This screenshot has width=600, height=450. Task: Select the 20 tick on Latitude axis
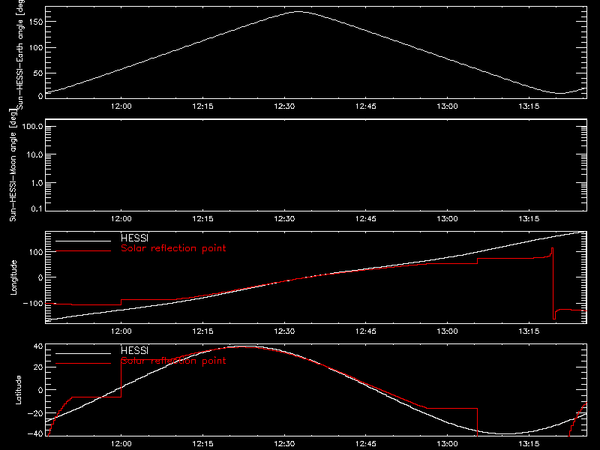coord(38,367)
